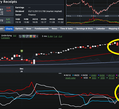Viewport: 119px width, 109px height.
Task: Click the green IV90 color swatch
Action: tap(98, 78)
